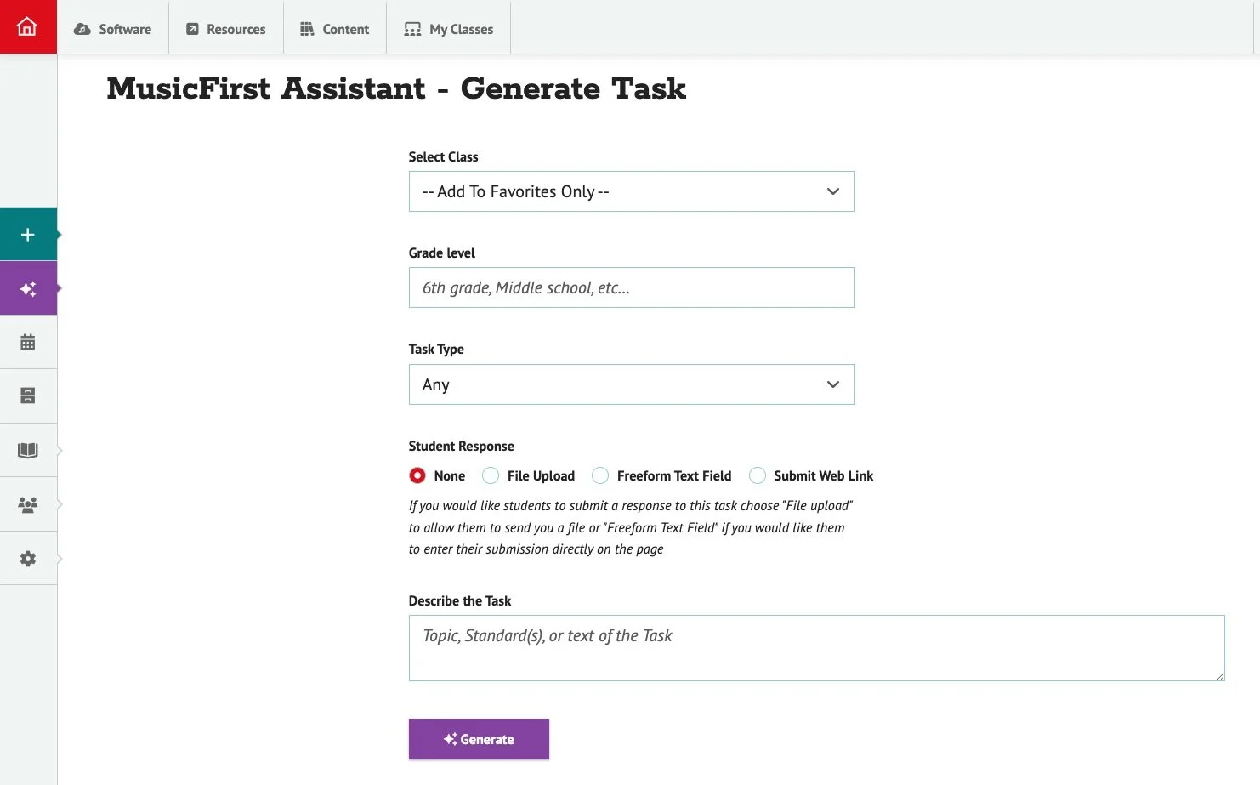Click the people group sidebar icon
This screenshot has height=785, width=1260.
pyautogui.click(x=28, y=504)
